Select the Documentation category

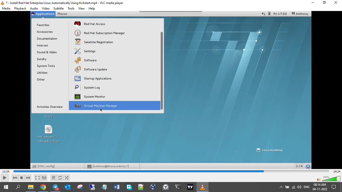point(47,38)
